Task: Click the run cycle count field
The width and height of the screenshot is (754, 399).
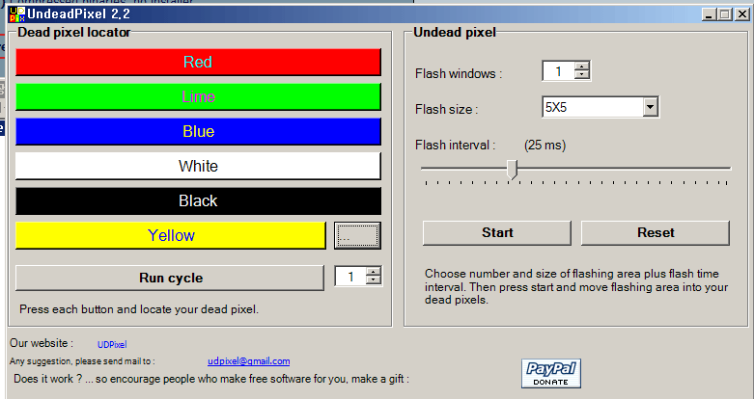Action: click(350, 277)
